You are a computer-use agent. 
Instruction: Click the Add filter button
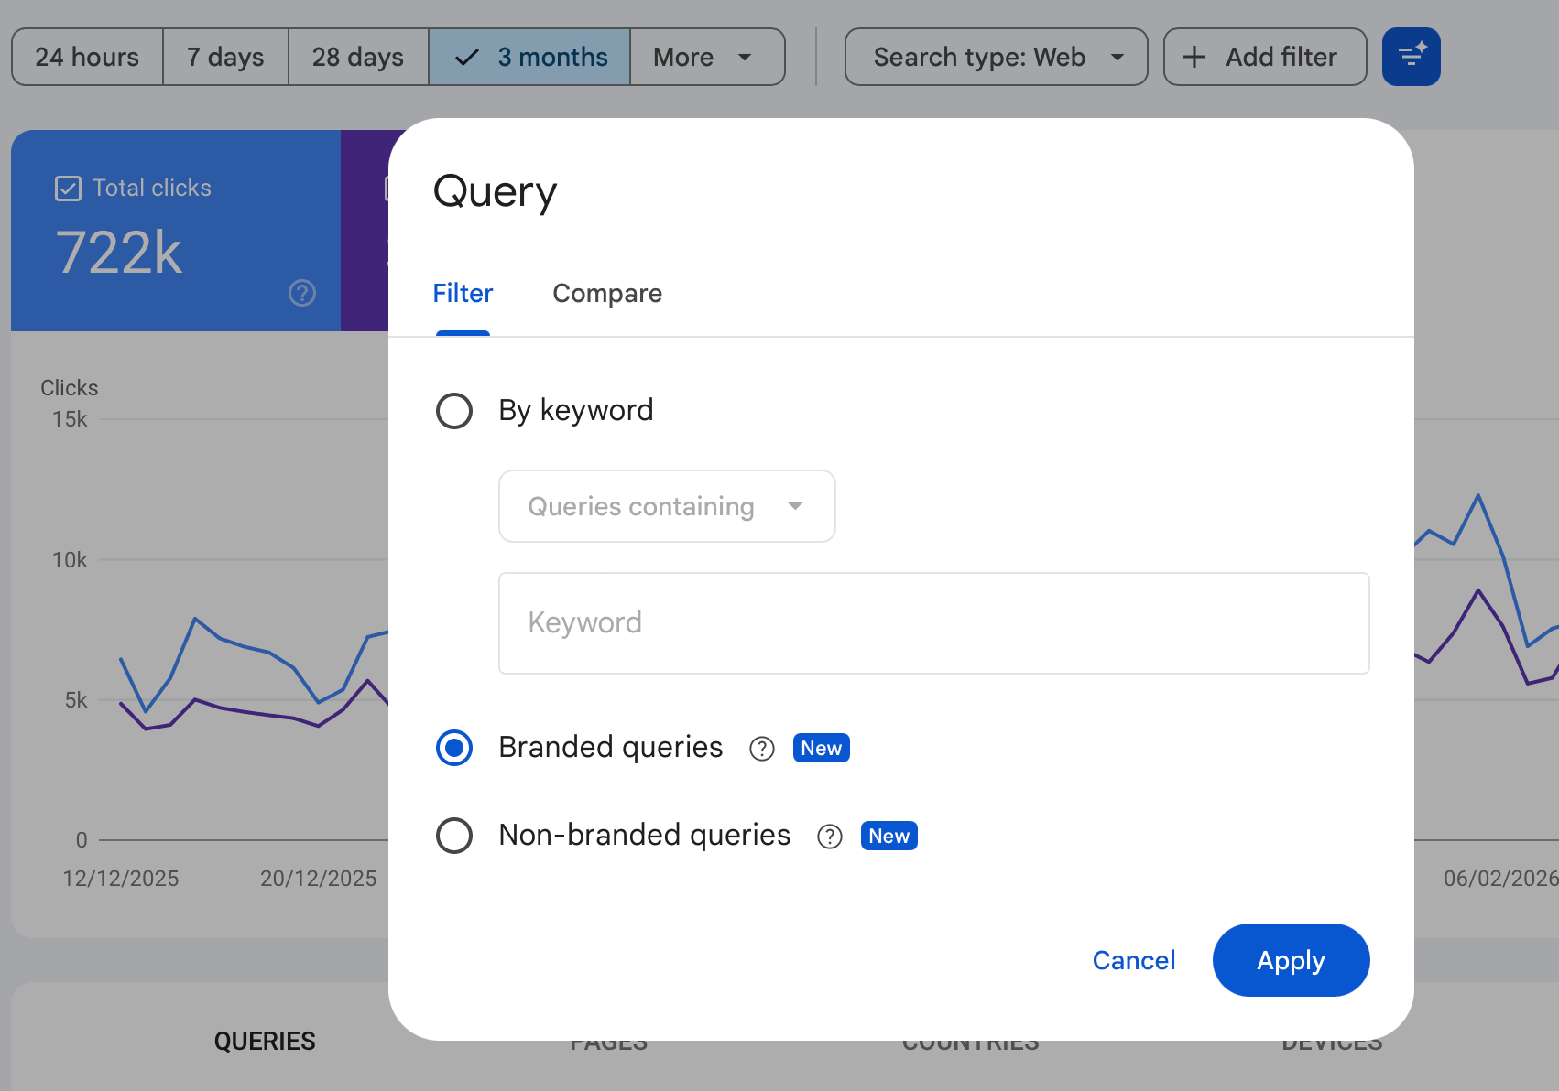1265,57
